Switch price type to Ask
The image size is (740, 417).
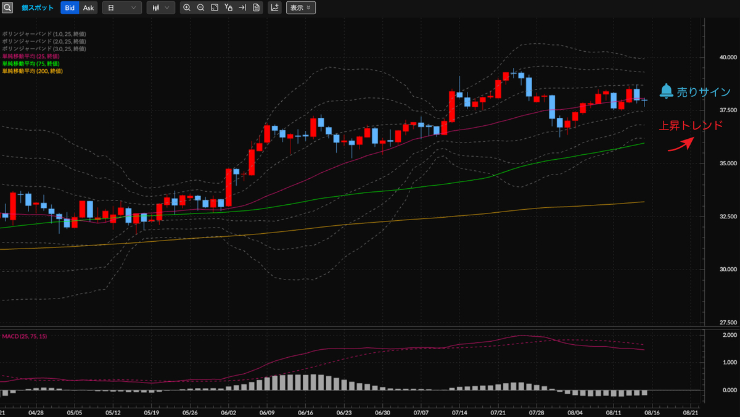89,8
